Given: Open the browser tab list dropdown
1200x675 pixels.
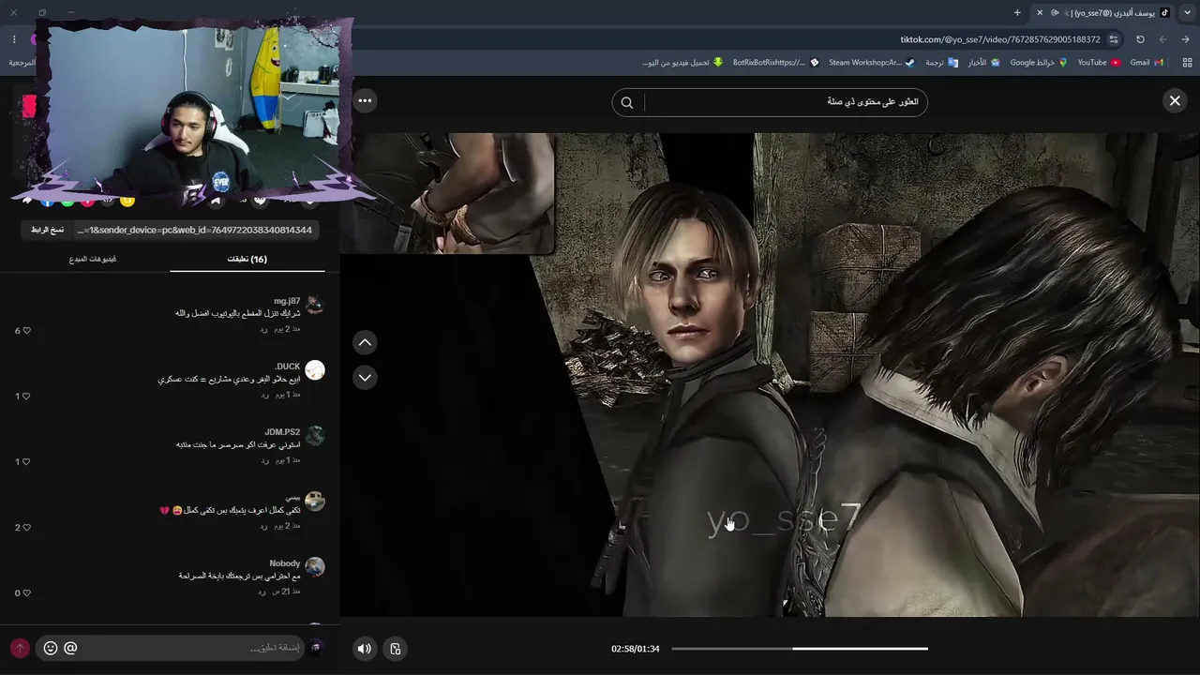Looking at the screenshot, I should tap(1188, 12).
